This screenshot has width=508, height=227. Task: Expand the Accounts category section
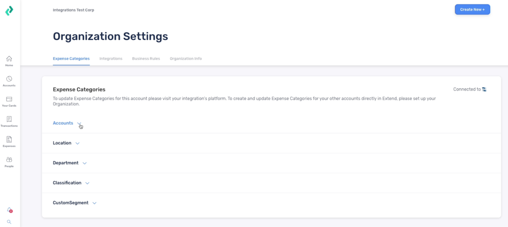[79, 123]
